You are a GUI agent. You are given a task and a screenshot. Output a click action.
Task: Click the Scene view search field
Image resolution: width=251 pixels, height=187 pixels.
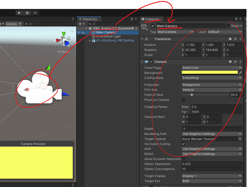(x=50, y=24)
